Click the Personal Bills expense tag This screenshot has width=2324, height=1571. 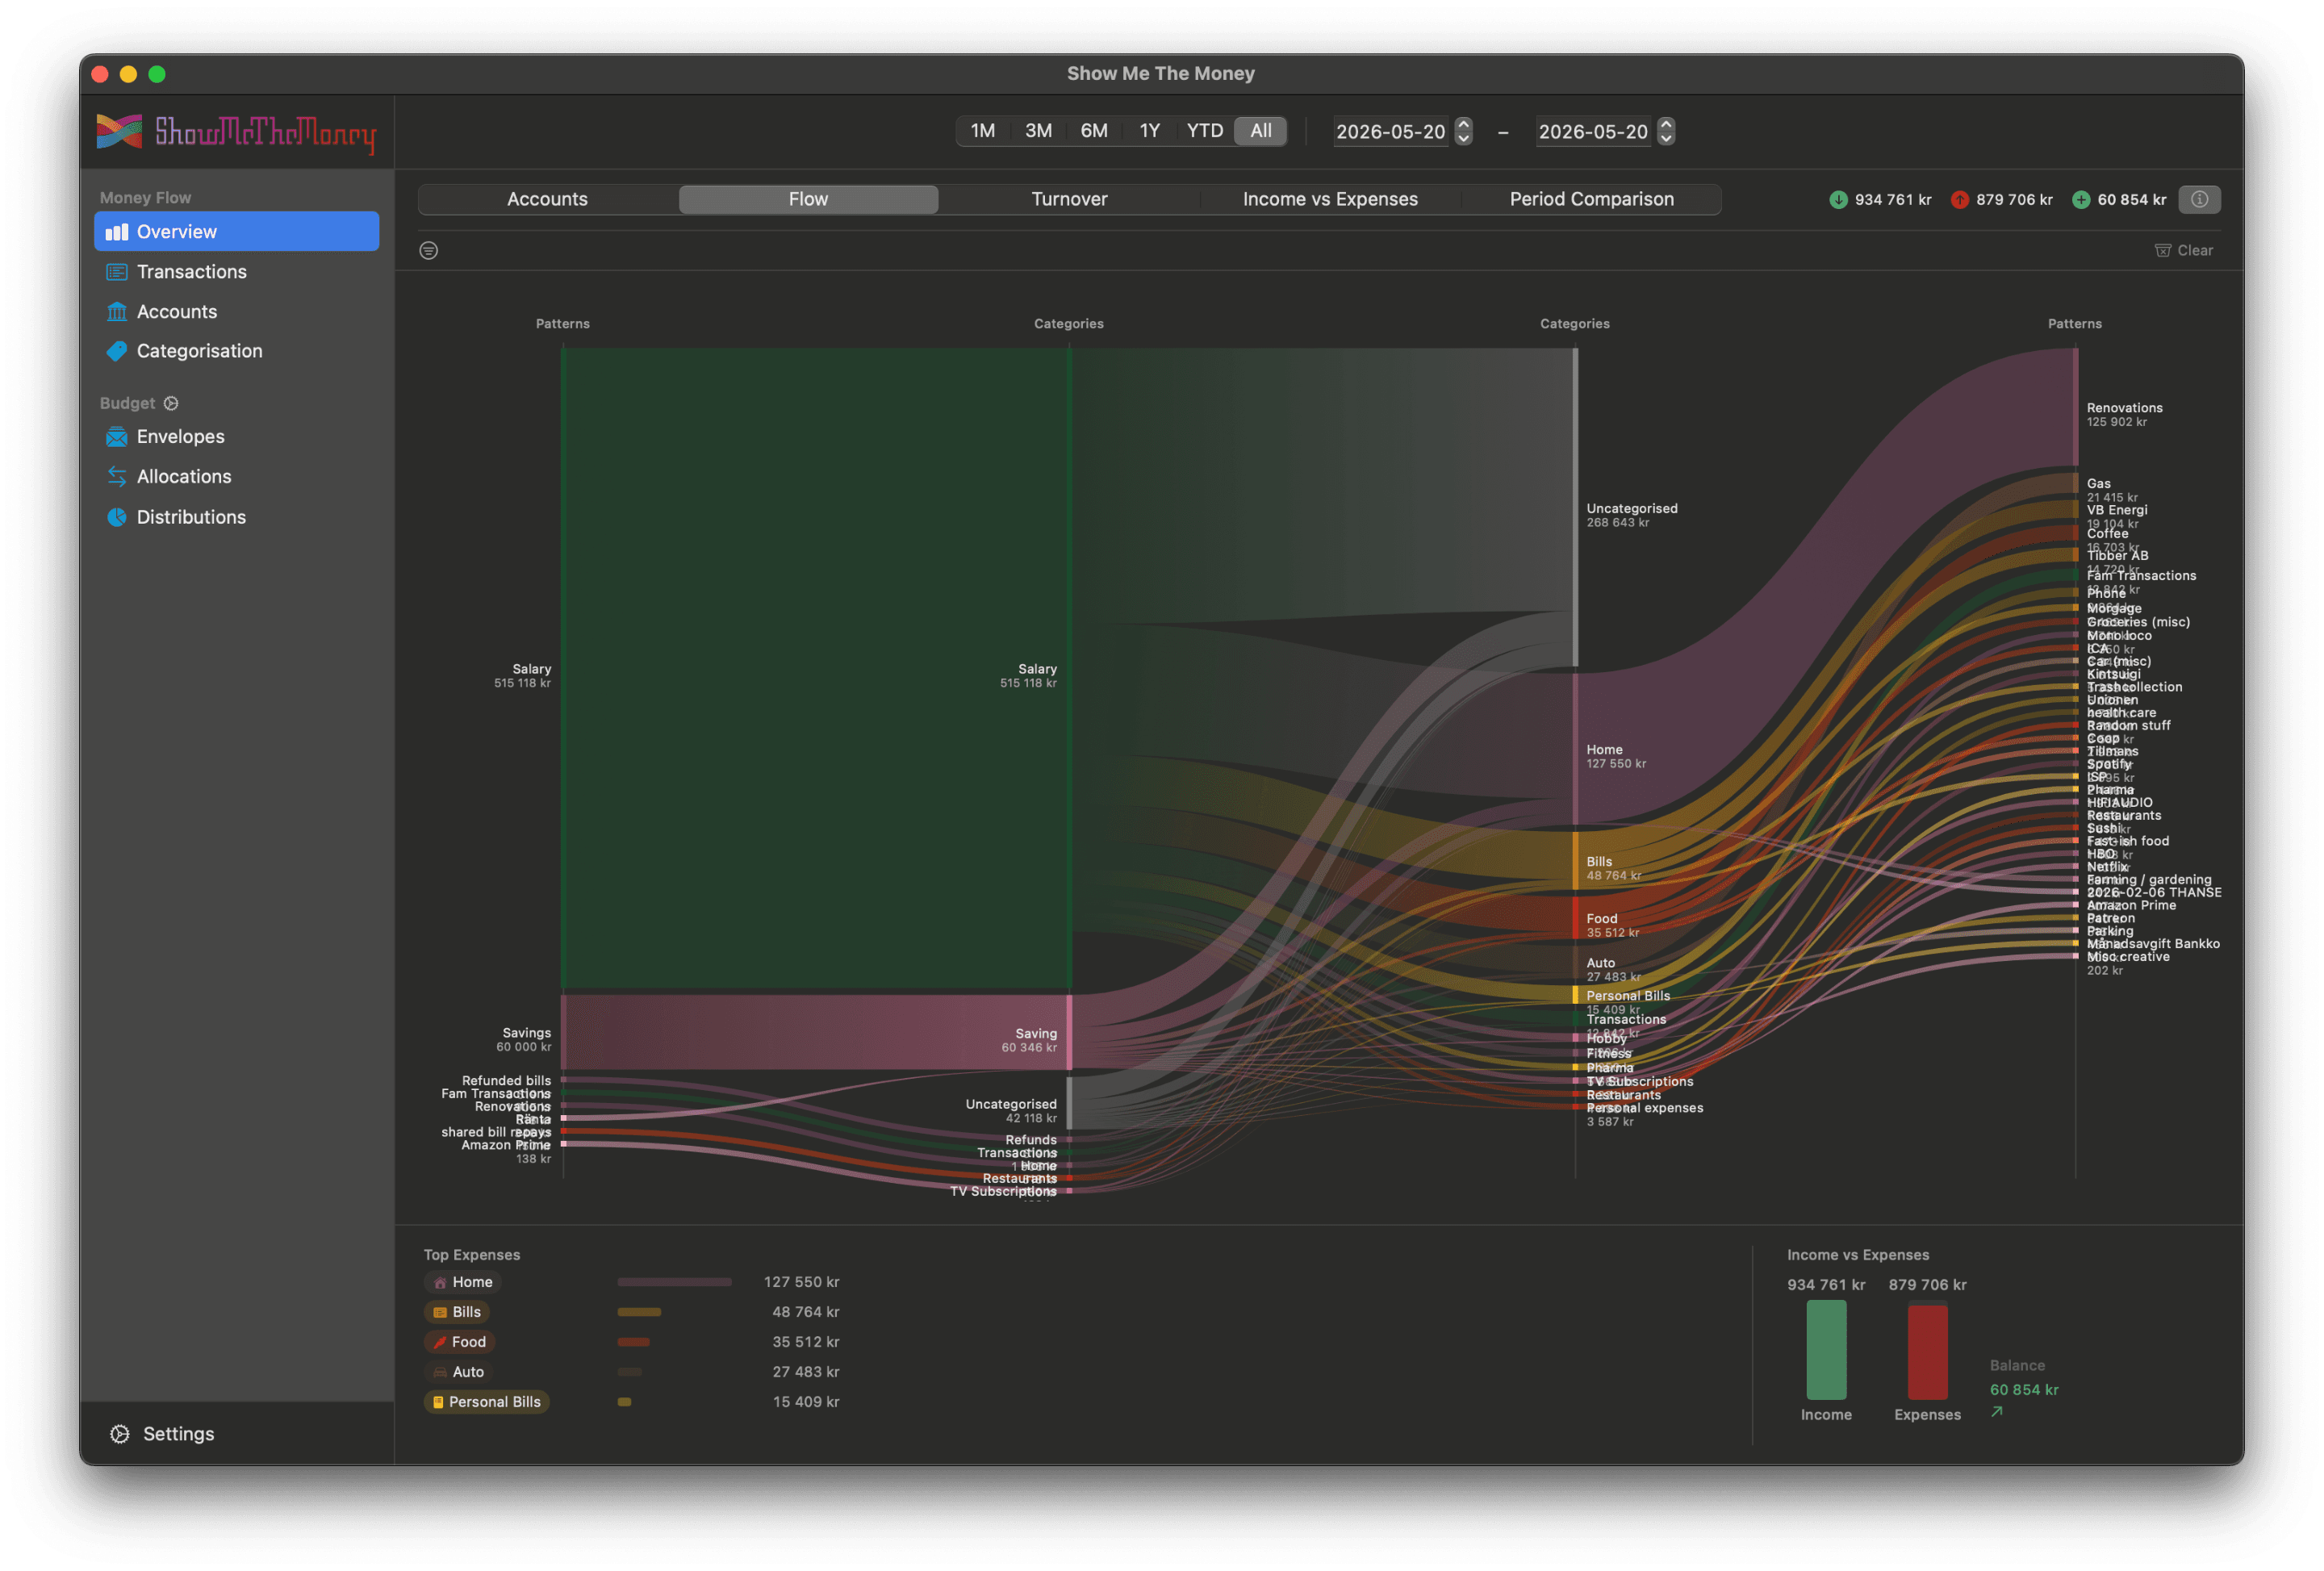(487, 1402)
